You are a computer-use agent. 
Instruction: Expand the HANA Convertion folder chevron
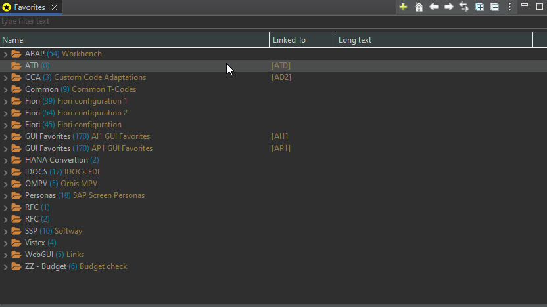(x=5, y=161)
